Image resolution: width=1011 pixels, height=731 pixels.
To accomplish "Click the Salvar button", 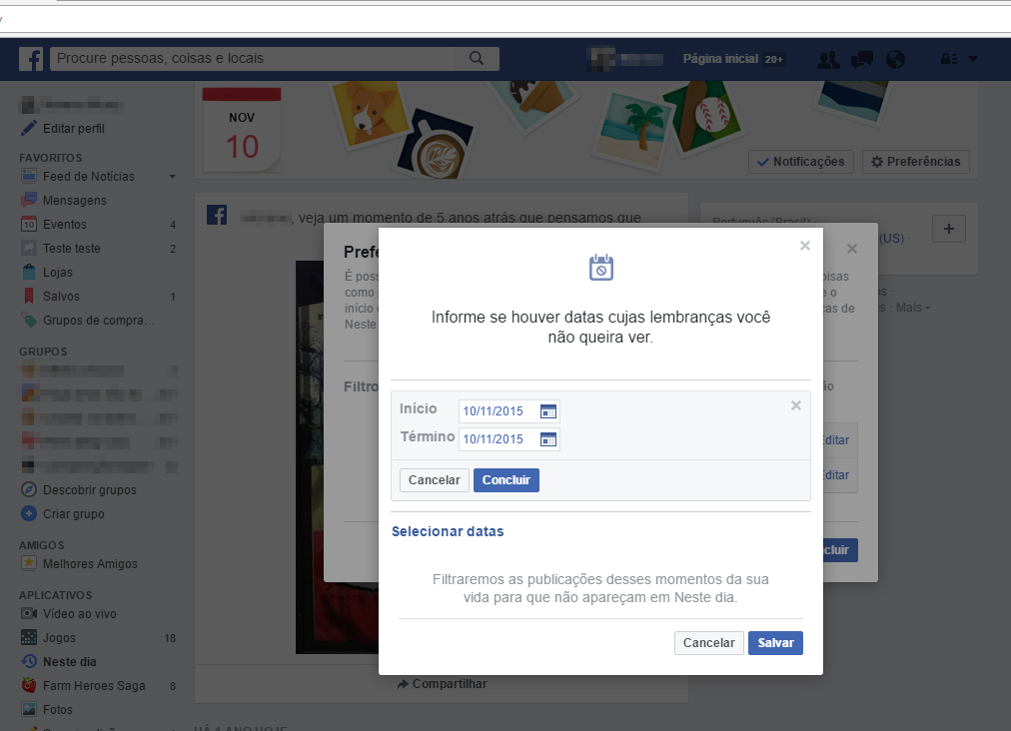I will 775,643.
